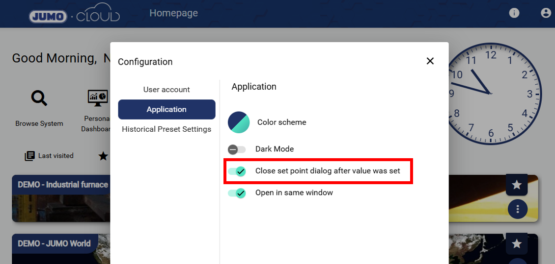Open the user profile account icon
The width and height of the screenshot is (555, 264).
coord(546,13)
